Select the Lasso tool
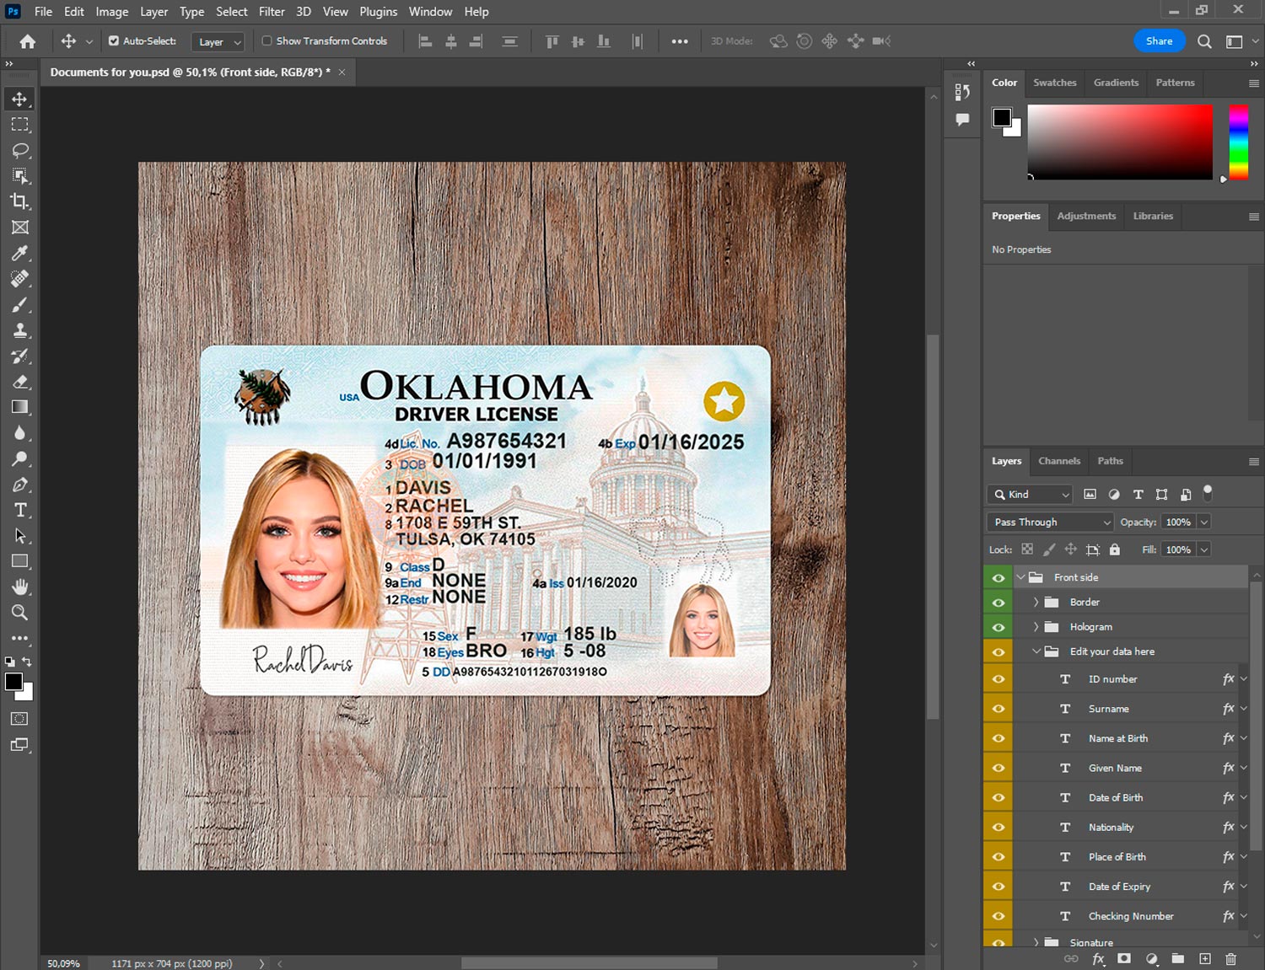 (19, 150)
